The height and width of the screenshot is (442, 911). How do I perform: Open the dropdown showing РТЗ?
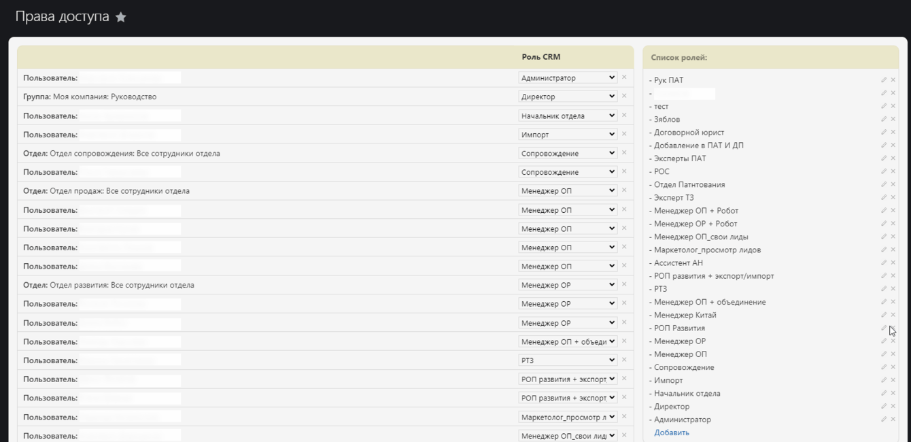568,360
